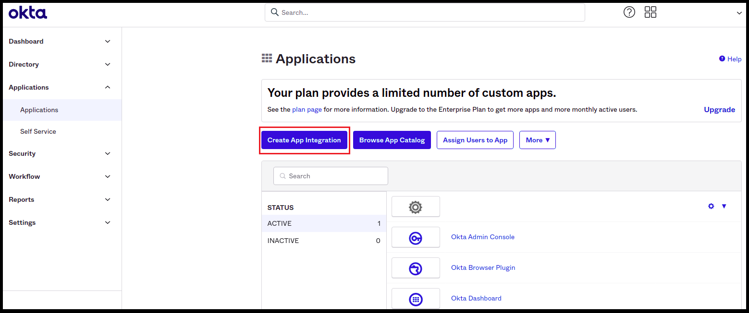Open the plan page link
The image size is (749, 313).
[x=307, y=109]
